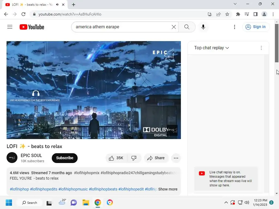The image size is (279, 209).
Task: Click the Share button
Action: coord(156,158)
